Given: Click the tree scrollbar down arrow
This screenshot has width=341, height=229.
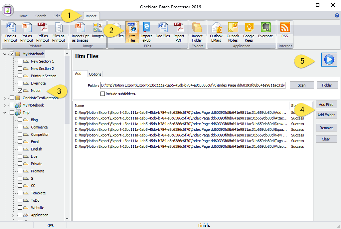Looking at the screenshot, I should (67, 219).
